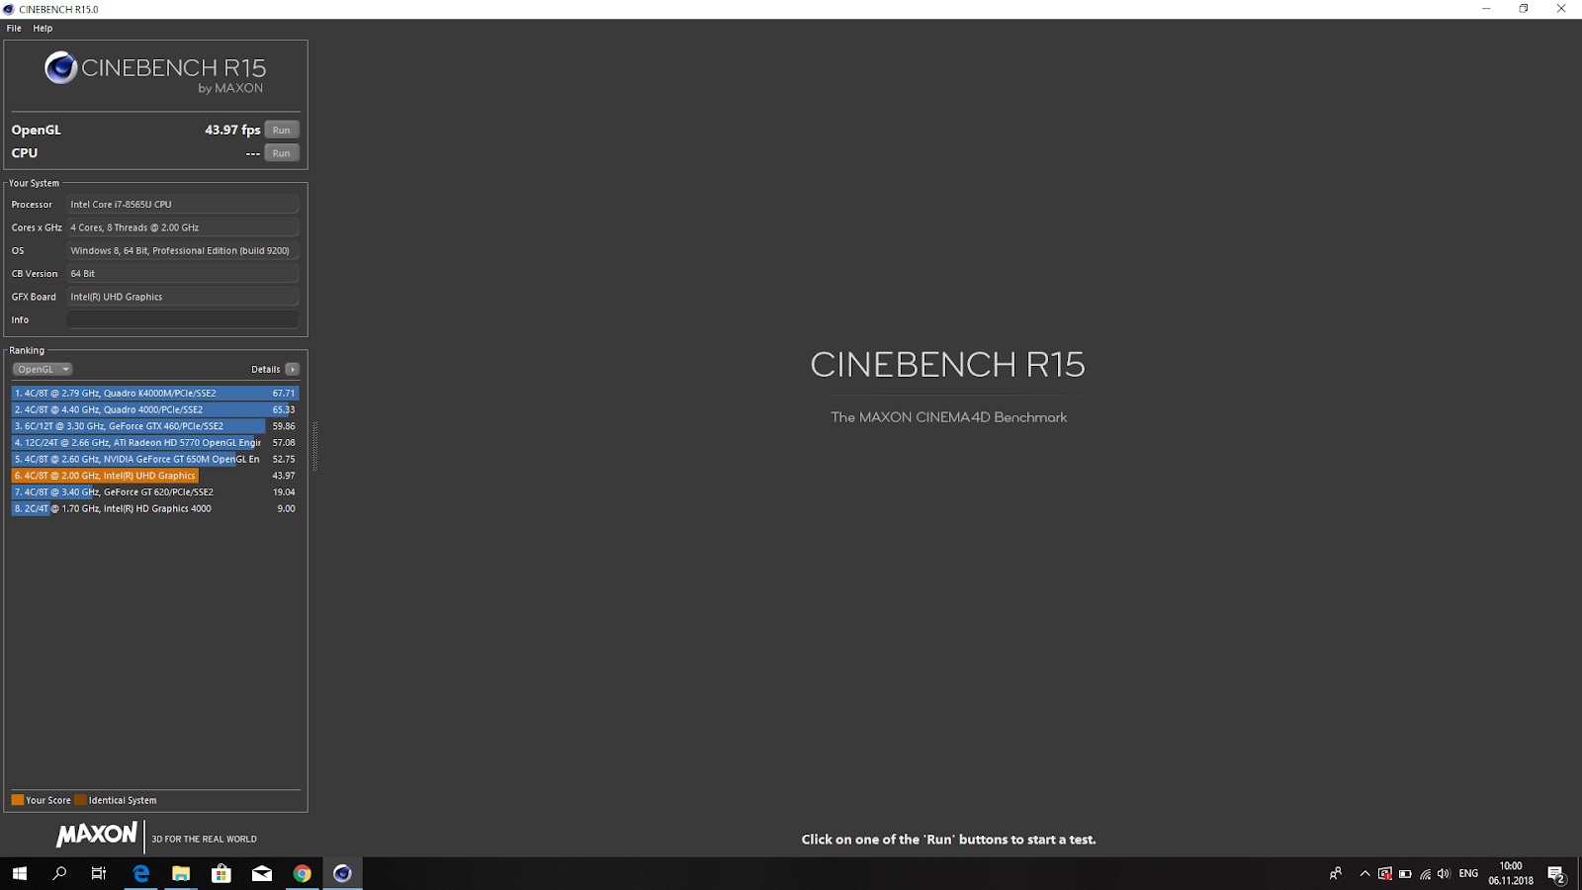Click the ENG language indicator

(1468, 873)
